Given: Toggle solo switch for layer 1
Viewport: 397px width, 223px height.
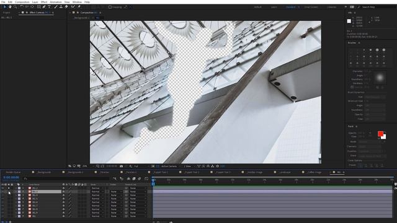Looking at the screenshot, I should click(x=9, y=188).
